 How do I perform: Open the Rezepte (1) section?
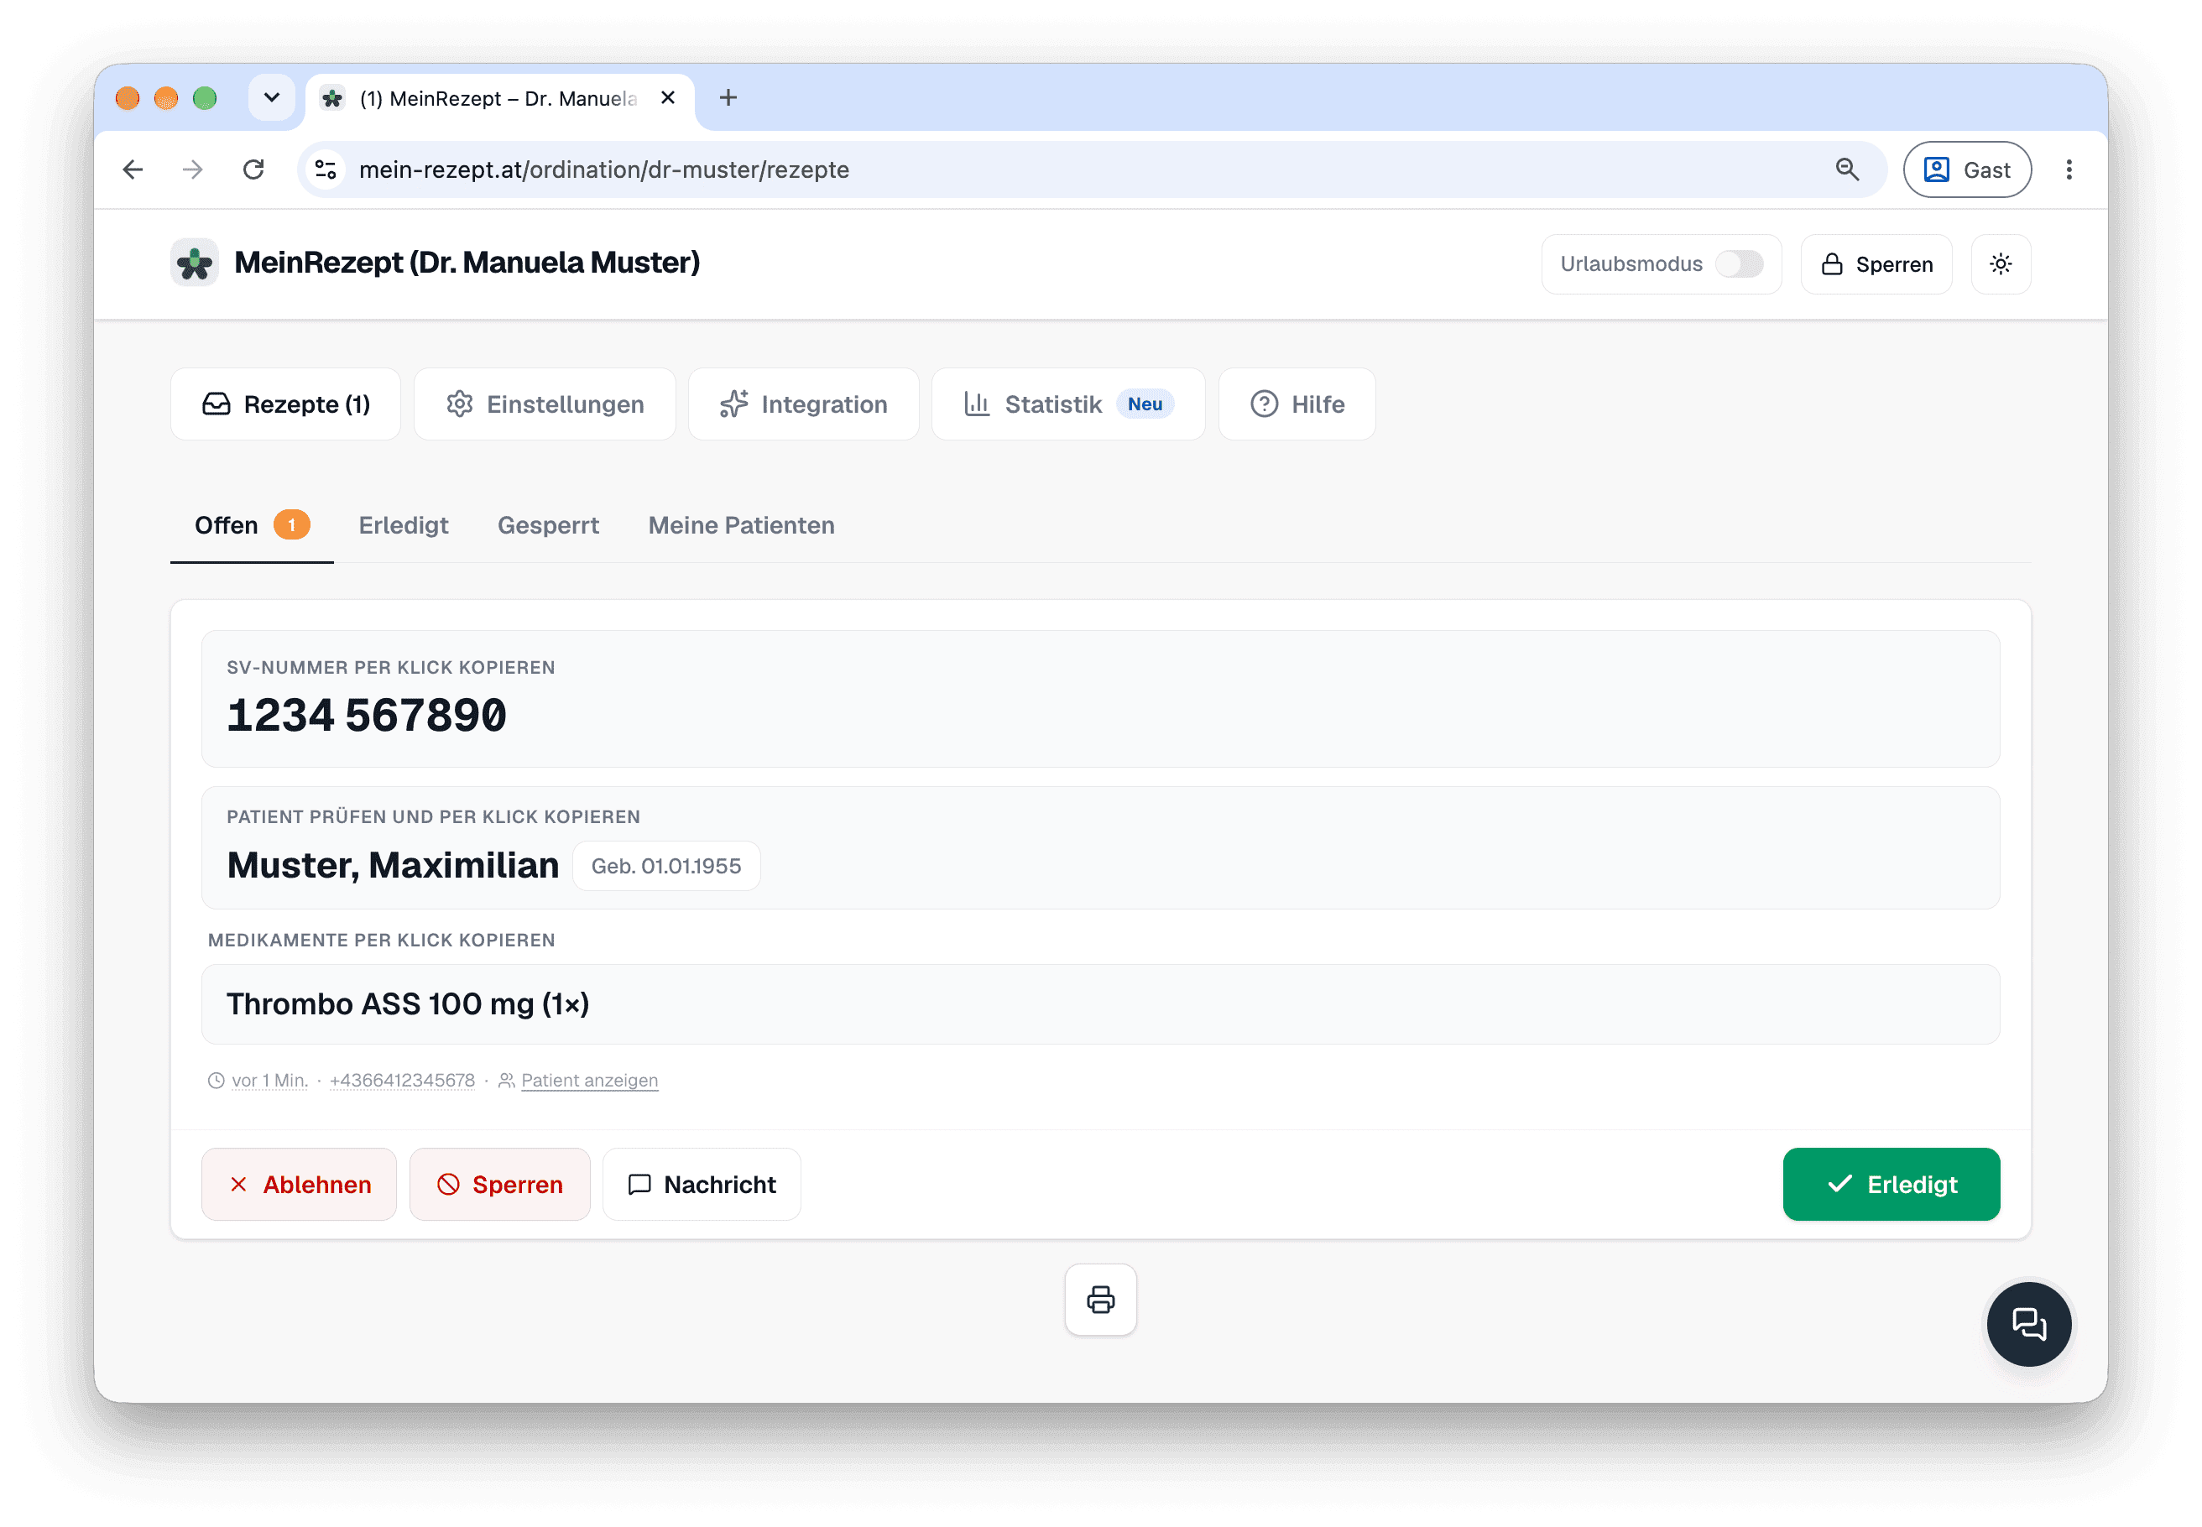[285, 404]
